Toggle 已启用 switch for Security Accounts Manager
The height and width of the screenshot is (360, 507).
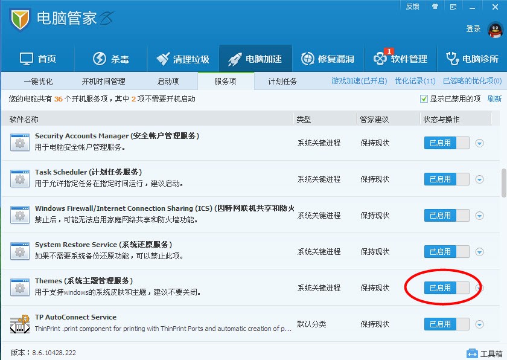(447, 143)
